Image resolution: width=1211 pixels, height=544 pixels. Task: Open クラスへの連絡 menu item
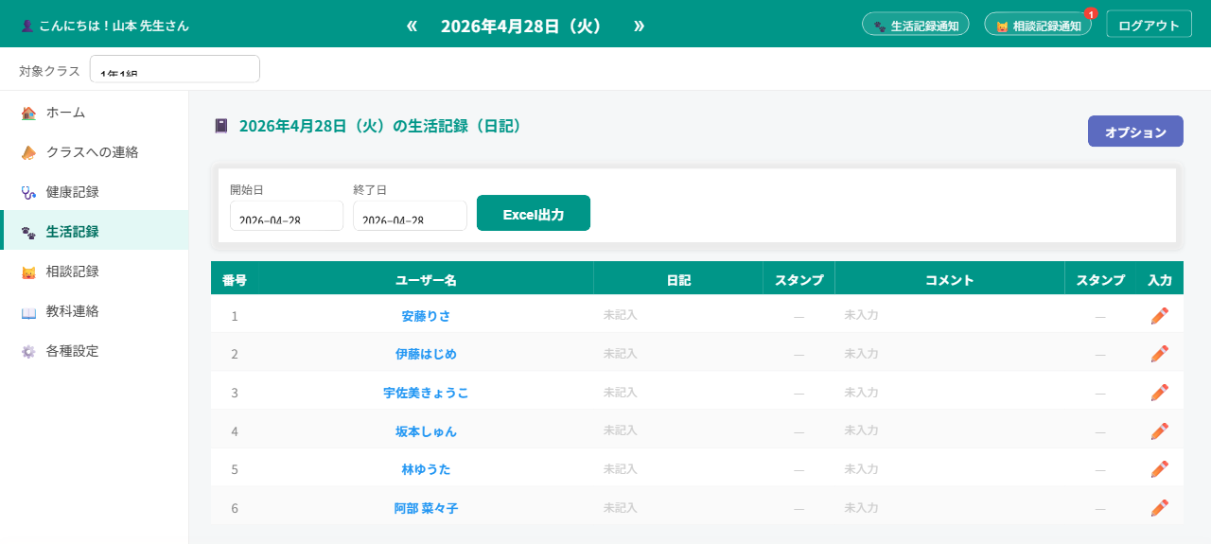[x=95, y=152]
